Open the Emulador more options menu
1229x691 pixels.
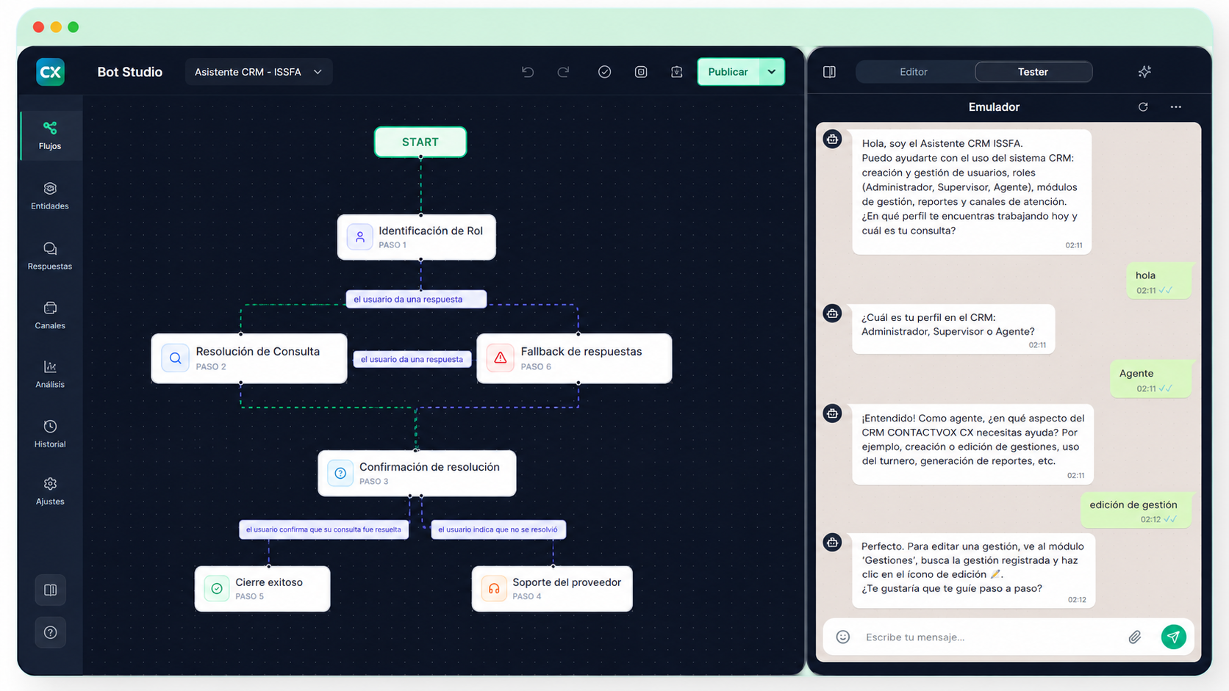pos(1176,107)
